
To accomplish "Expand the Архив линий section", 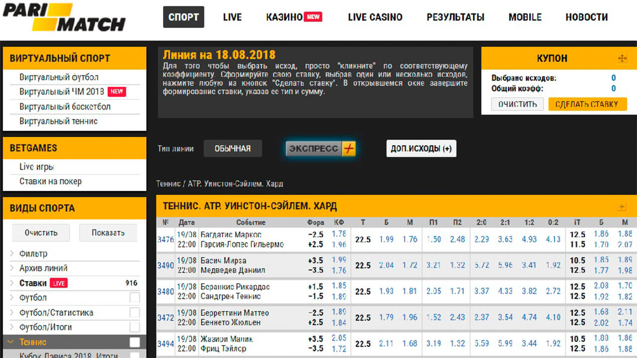I will 12,268.
